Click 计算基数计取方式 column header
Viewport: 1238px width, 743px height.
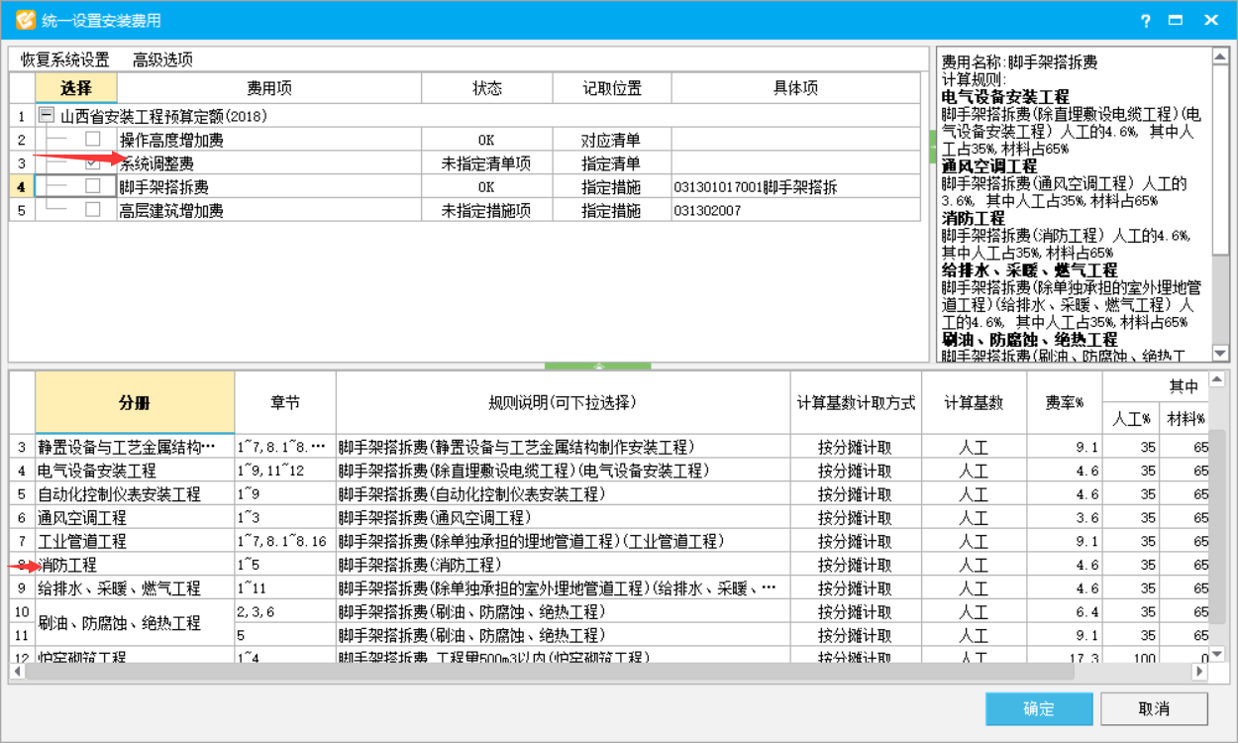[x=856, y=403]
